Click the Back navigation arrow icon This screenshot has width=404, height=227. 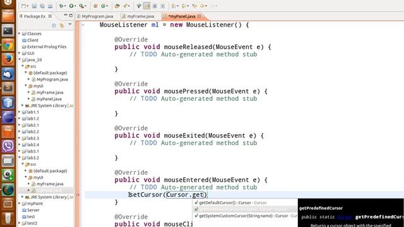click(x=202, y=6)
